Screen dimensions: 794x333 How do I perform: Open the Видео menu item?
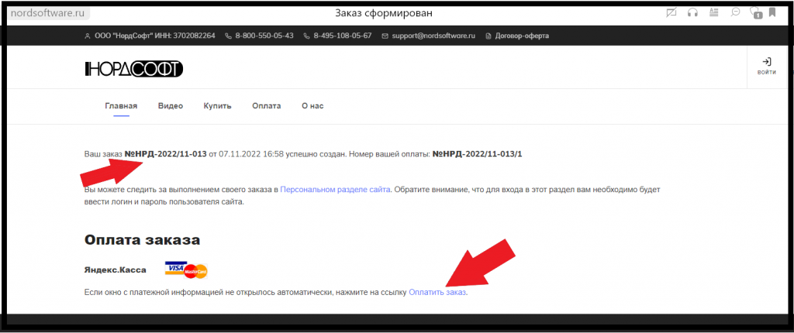171,106
